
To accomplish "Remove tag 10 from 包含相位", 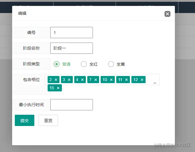I will coord(111,80).
